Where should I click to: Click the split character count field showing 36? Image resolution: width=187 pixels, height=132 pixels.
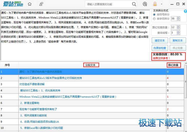[174, 18]
